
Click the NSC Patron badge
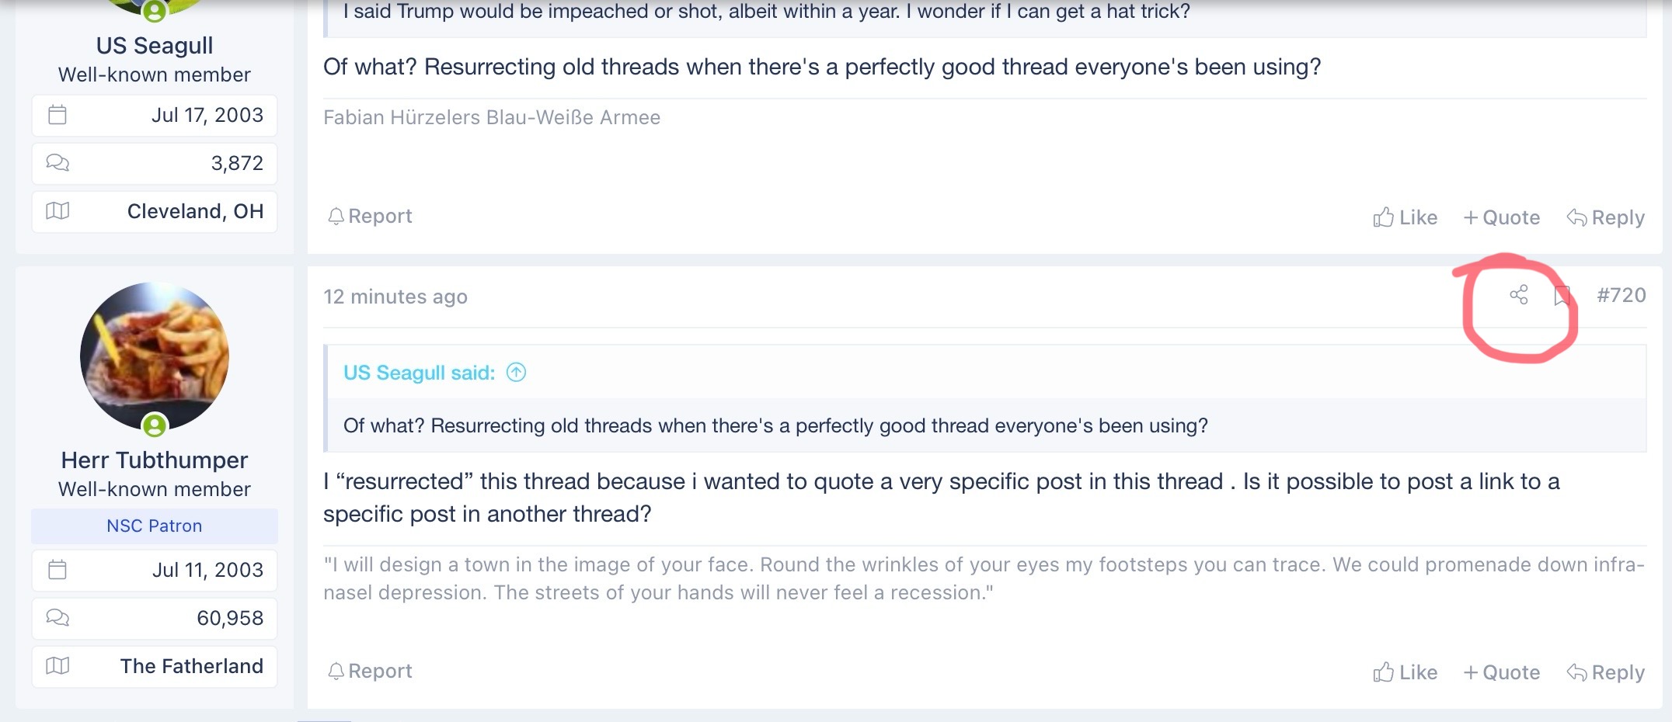155,526
